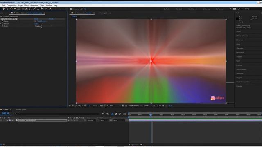
Task: Click the Info panel color swatch
Action: click(x=237, y=19)
